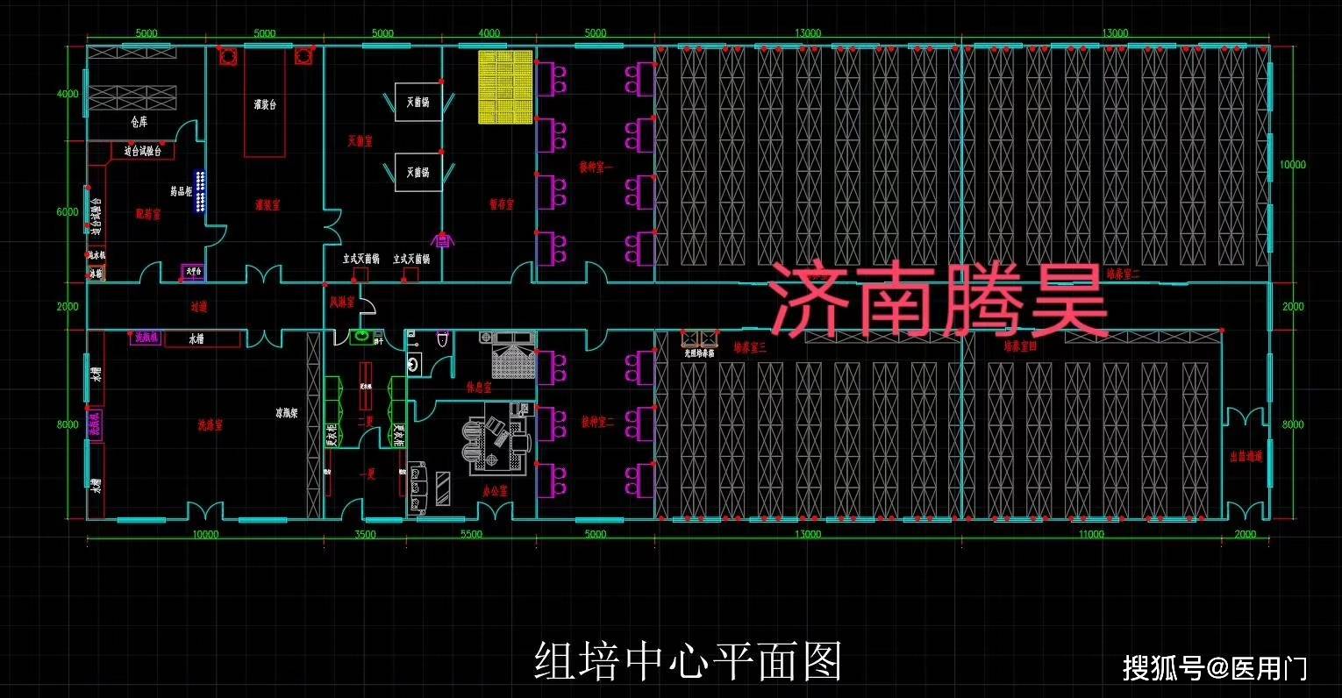Image resolution: width=1342 pixels, height=698 pixels.
Task: Click the 仓库 room label
Action: click(x=139, y=123)
